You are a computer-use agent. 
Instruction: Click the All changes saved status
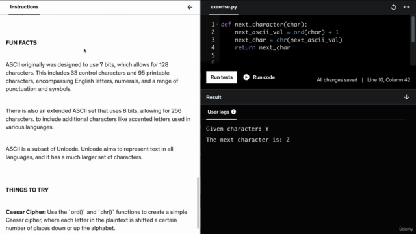click(x=337, y=80)
